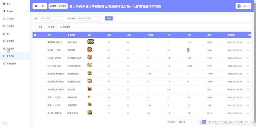Expand the 个人中心 submenu chevron
Viewport: 256px width, 127px height.
26,11
